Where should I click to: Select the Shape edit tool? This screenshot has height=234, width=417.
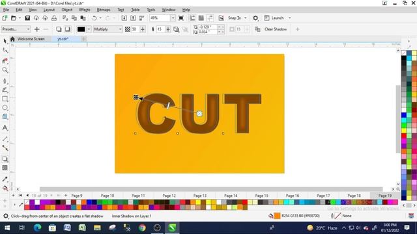5,50
